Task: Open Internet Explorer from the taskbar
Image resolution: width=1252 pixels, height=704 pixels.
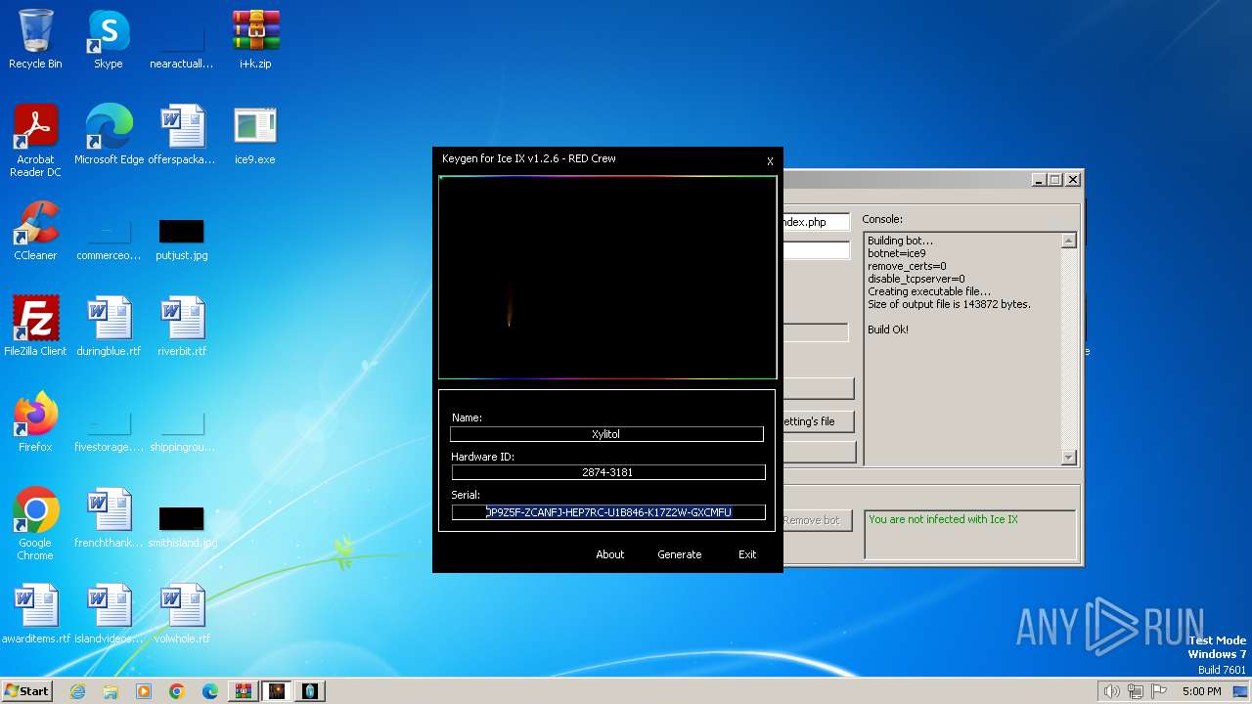Action: click(78, 691)
